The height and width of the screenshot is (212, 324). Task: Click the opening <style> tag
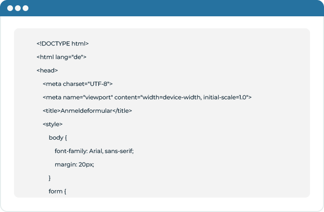tap(52, 124)
